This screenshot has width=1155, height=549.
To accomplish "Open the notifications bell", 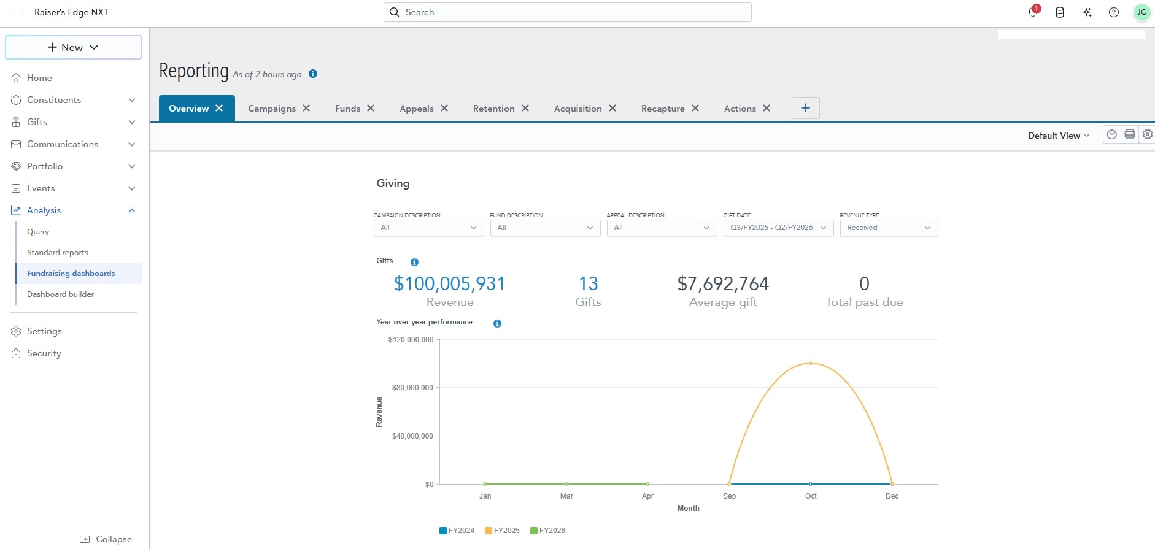I will pos(1033,12).
